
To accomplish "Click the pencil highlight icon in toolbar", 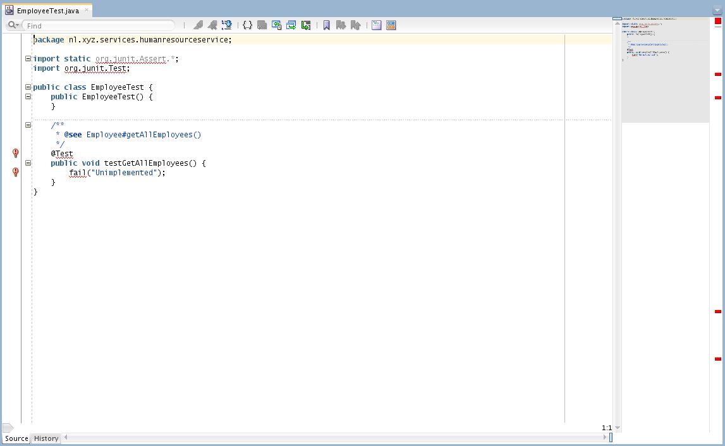I will click(198, 25).
